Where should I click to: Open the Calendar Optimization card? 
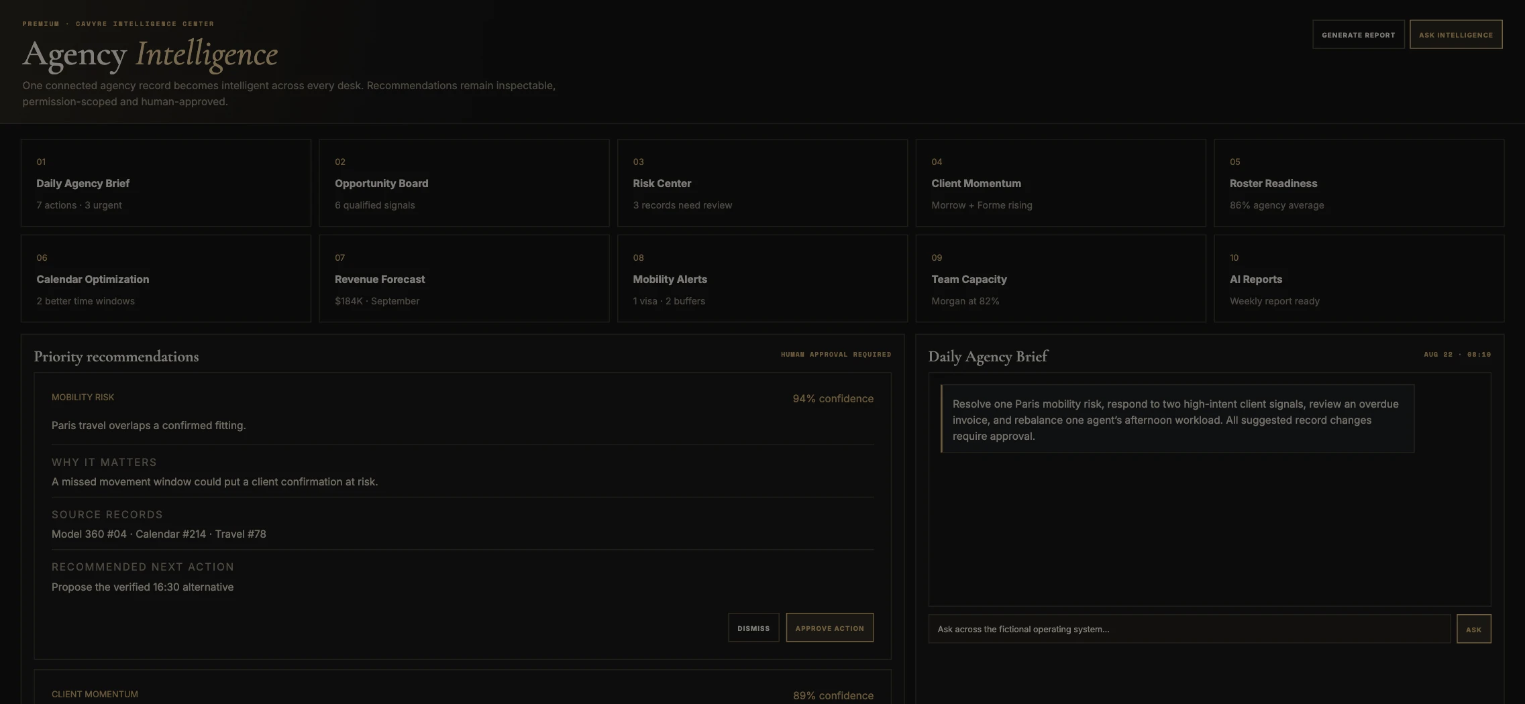click(166, 278)
